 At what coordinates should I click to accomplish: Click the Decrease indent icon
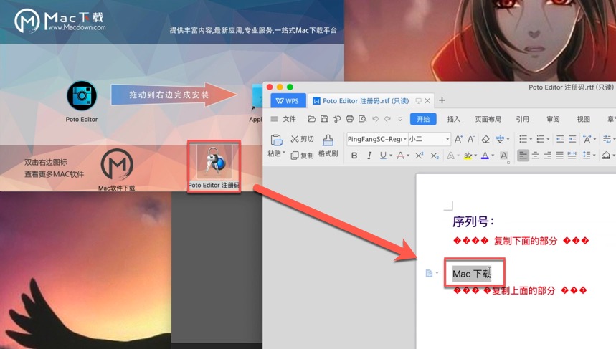560,139
